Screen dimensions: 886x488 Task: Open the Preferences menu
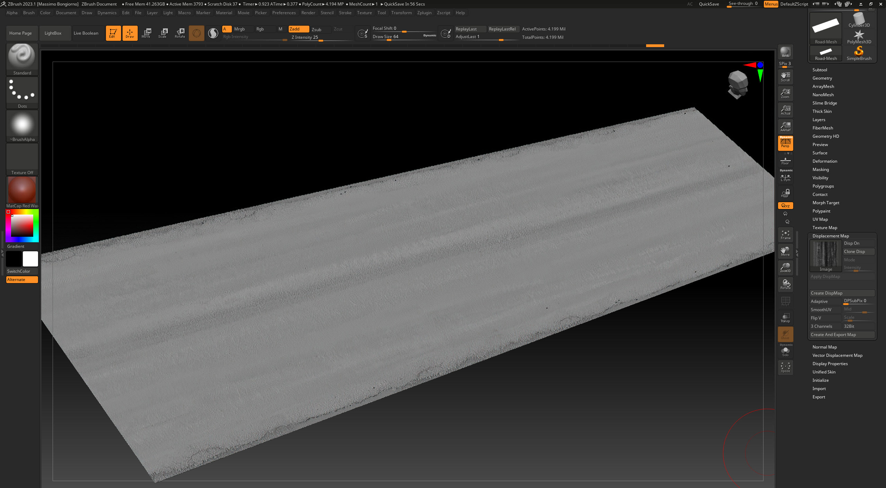click(284, 13)
